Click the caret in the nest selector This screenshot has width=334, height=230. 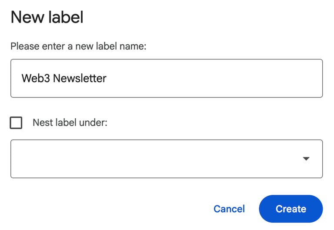point(306,159)
